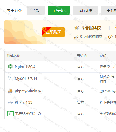The height and width of the screenshot is (132, 116).
Task: Click the MySQL dolphin icon
Action: click(x=10, y=79)
